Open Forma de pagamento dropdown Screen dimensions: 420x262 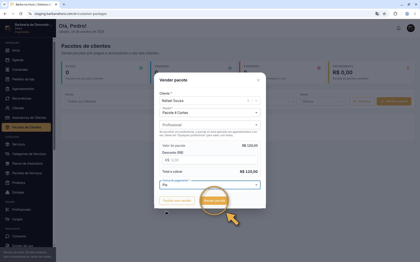coord(210,185)
